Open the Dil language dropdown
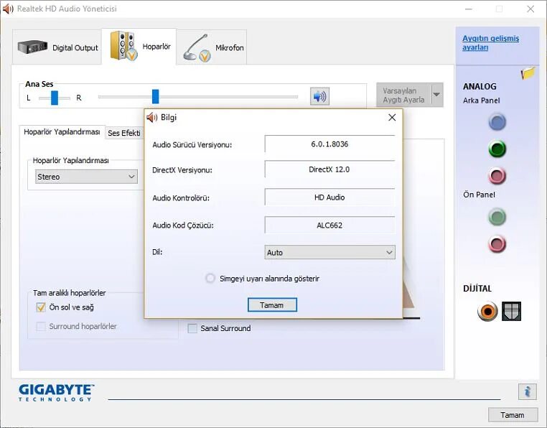 coord(329,252)
